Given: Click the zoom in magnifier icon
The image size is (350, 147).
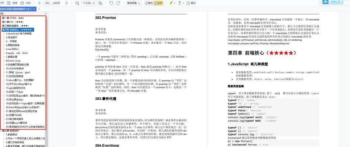Looking at the screenshot, I should [100, 3].
